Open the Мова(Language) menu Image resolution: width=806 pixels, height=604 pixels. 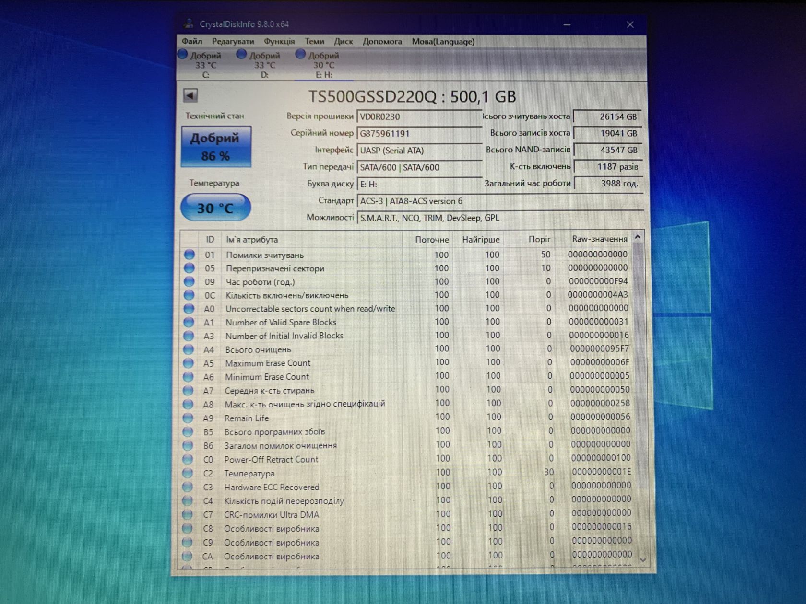click(443, 41)
